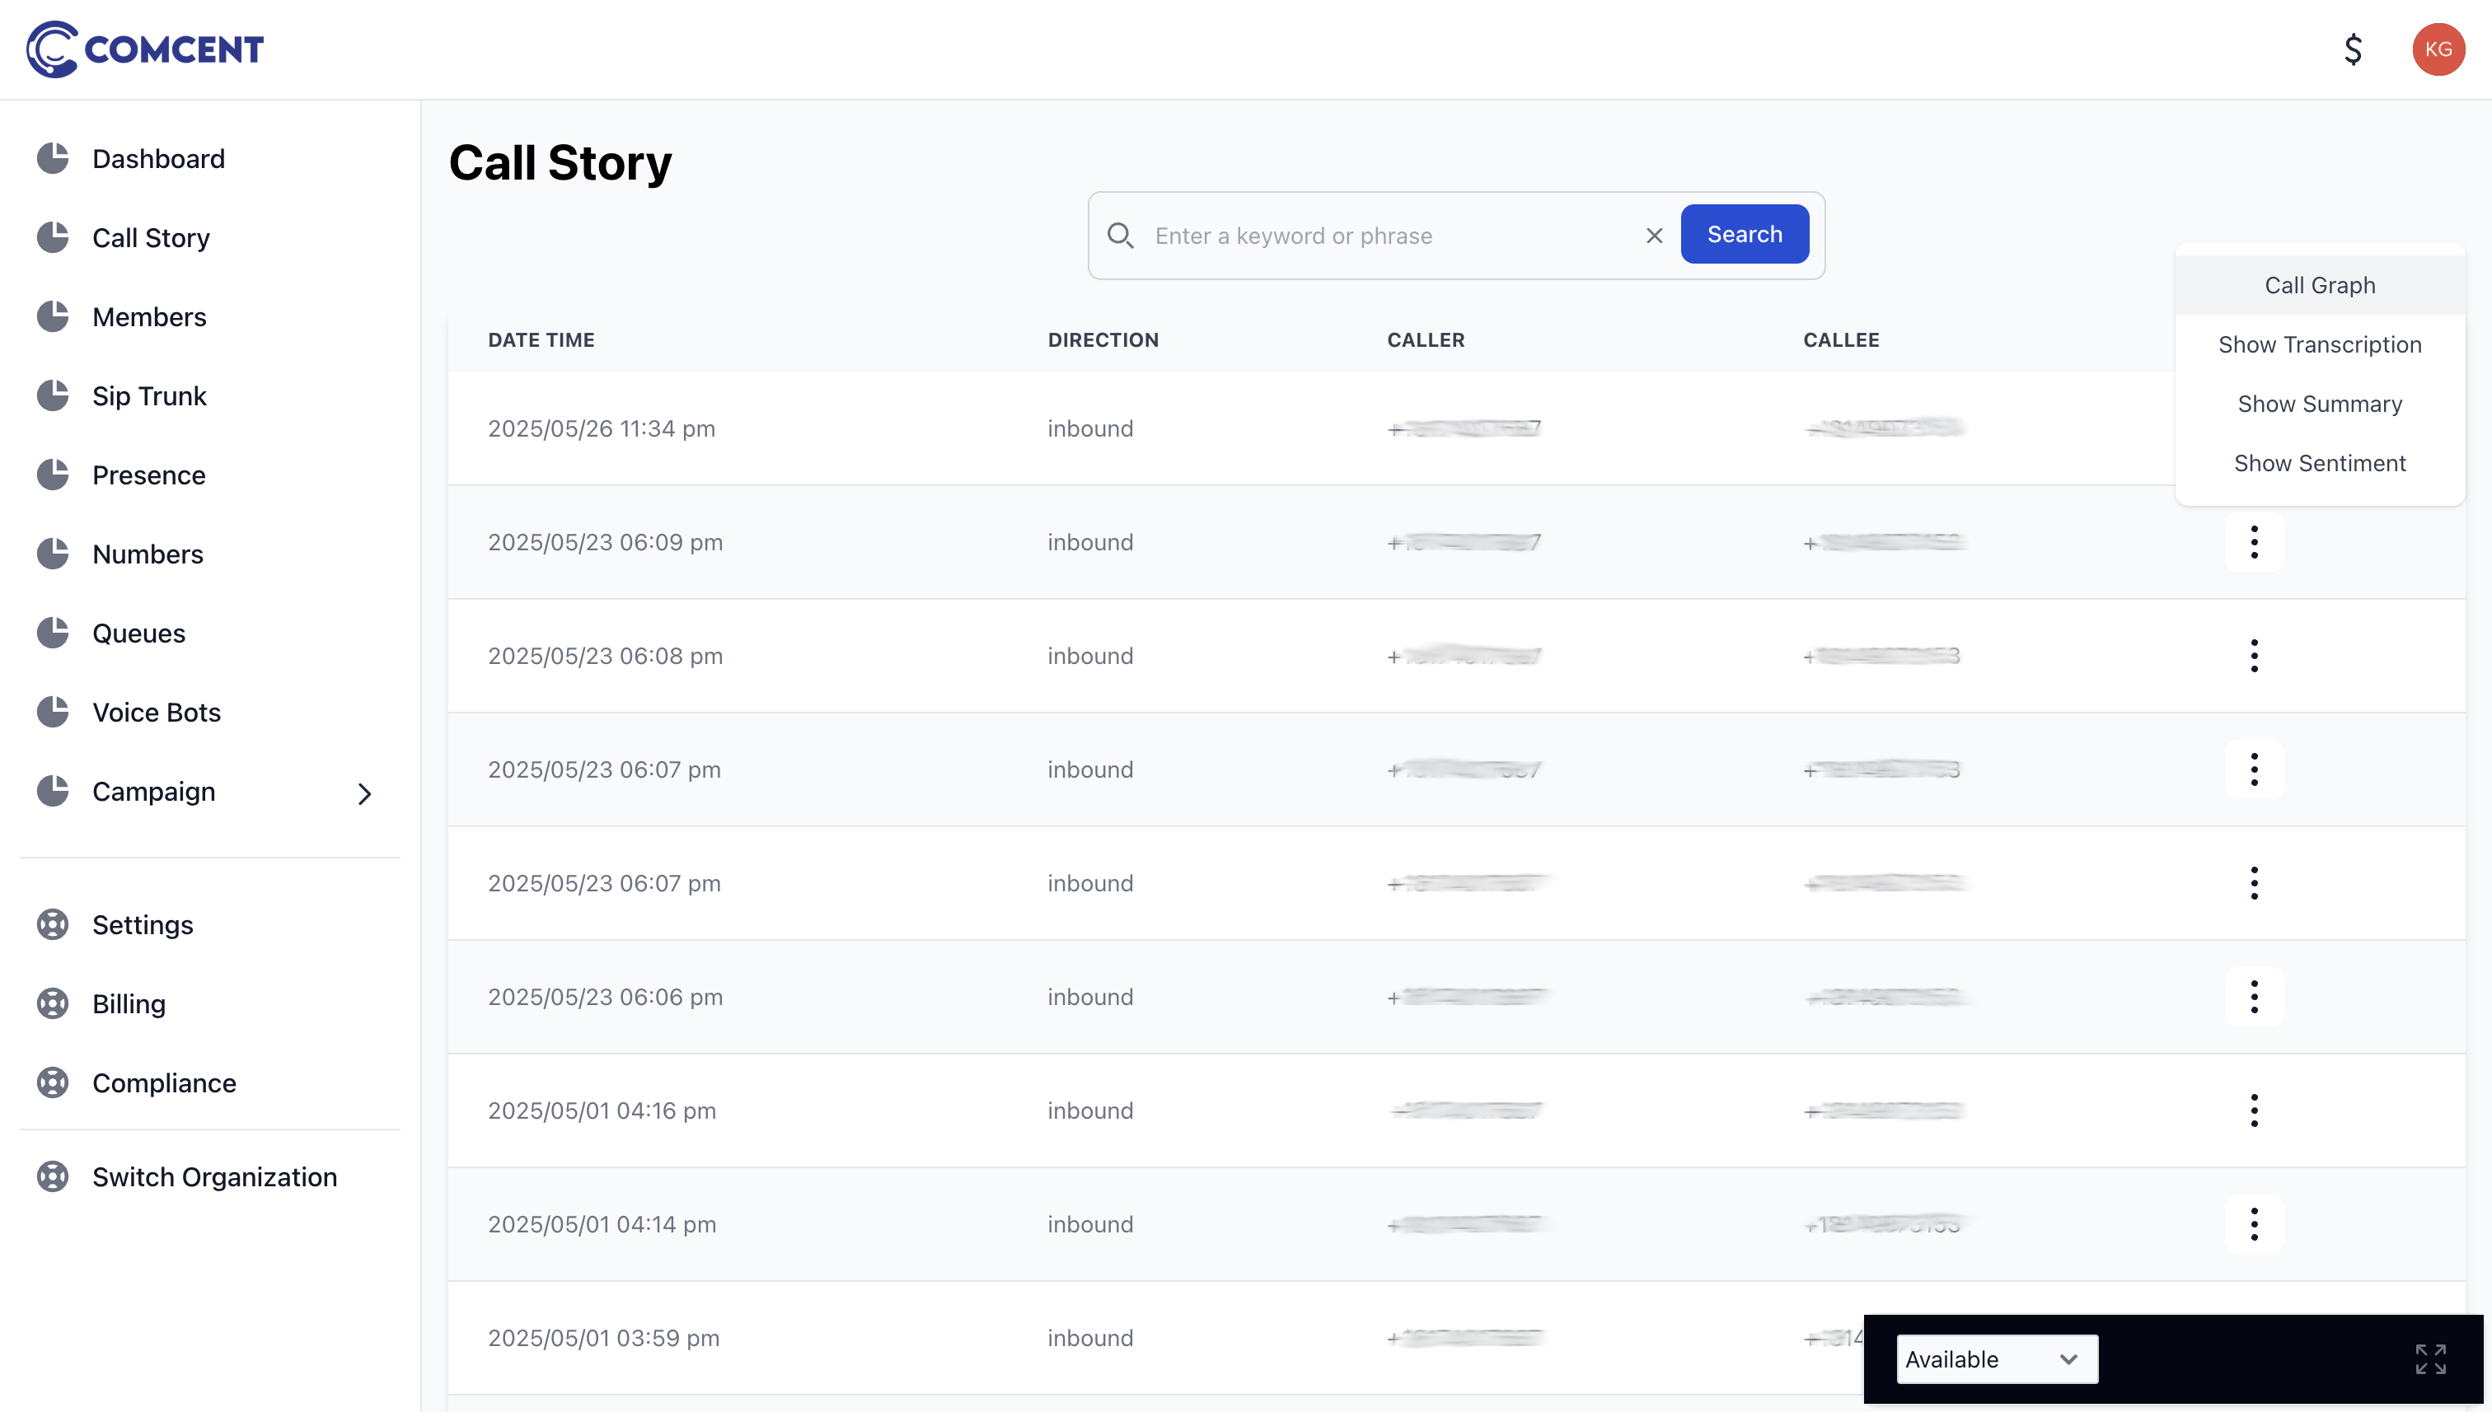Viewport: 2492px width, 1412px height.
Task: Choose Show Transcription menu item
Action: tap(2319, 344)
